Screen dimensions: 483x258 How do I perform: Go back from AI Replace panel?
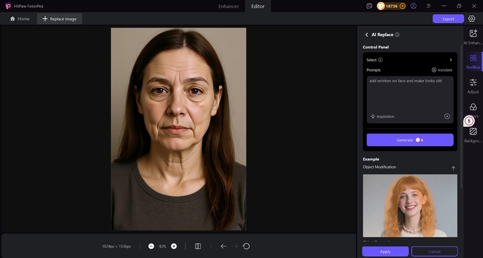coord(367,34)
